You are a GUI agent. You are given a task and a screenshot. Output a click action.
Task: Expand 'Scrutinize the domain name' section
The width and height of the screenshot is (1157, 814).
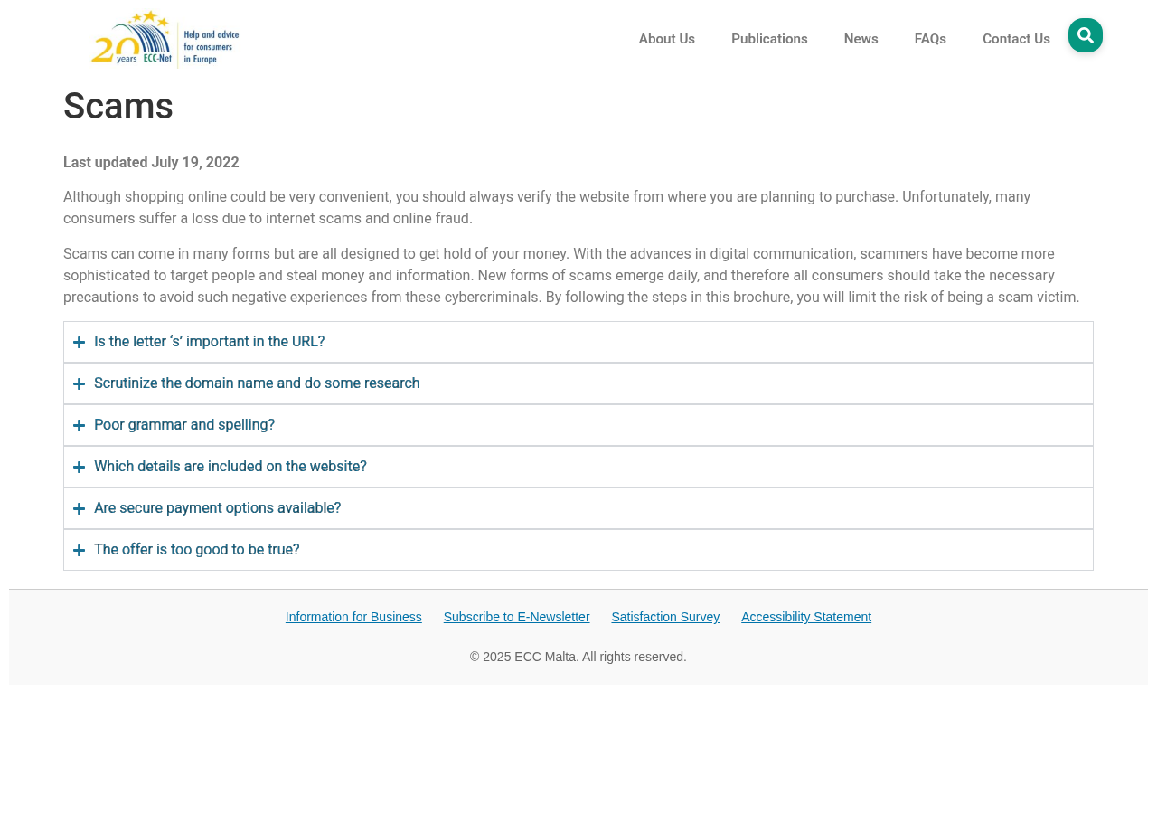[578, 383]
